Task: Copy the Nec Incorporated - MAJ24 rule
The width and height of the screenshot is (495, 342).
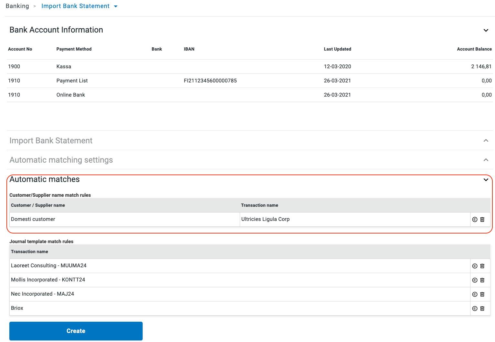Action: [x=475, y=294]
